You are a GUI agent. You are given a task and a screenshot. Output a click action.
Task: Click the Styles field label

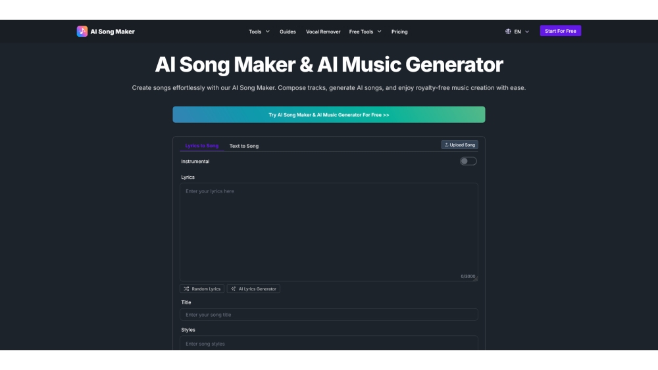pos(188,330)
